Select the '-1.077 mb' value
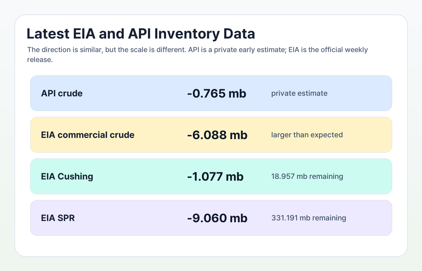Image resolution: width=422 pixels, height=271 pixels. (215, 176)
